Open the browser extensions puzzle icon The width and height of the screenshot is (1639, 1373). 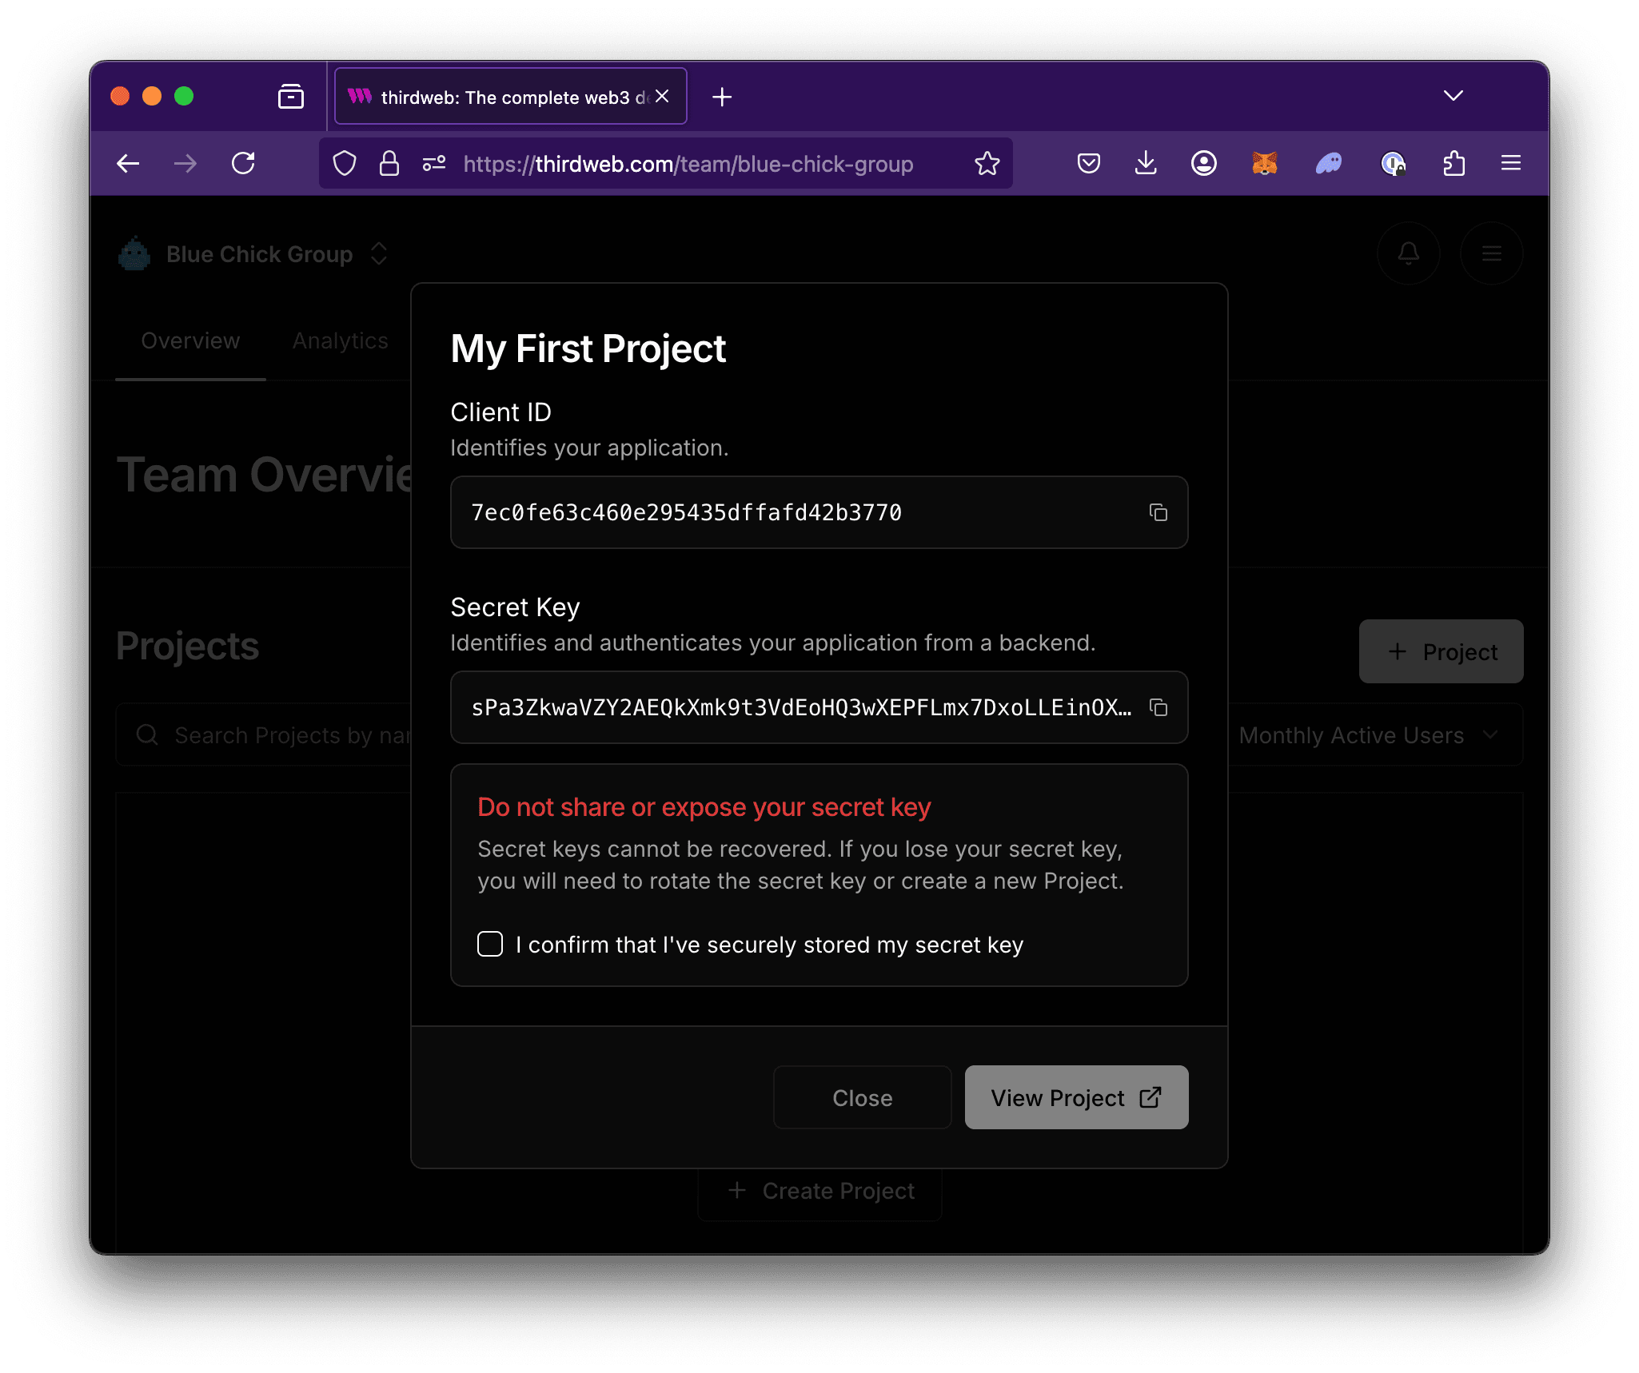click(x=1454, y=164)
